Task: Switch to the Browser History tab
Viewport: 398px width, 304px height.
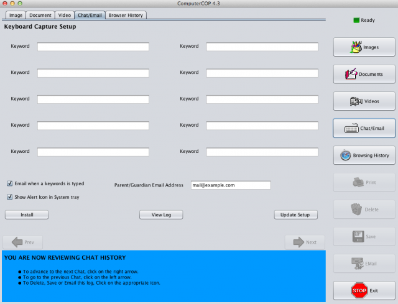Action: tap(126, 15)
